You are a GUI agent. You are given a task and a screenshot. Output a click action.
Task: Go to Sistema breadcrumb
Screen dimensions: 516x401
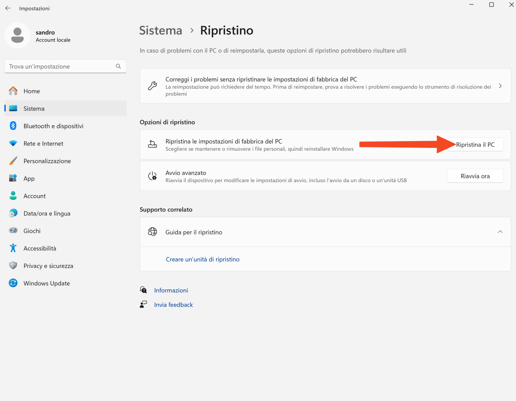pyautogui.click(x=160, y=30)
